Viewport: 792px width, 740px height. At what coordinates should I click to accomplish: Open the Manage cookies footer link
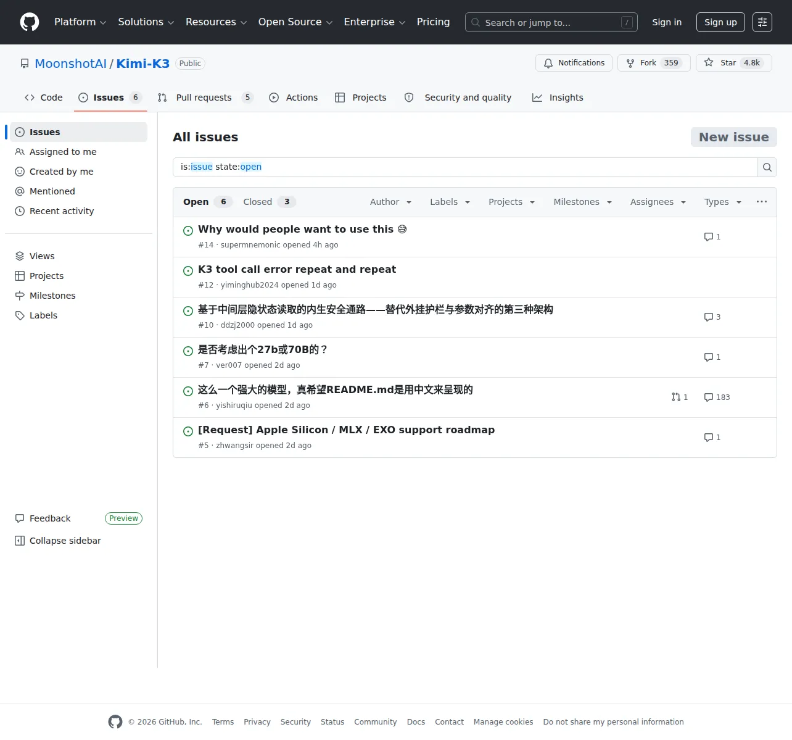pos(503,722)
